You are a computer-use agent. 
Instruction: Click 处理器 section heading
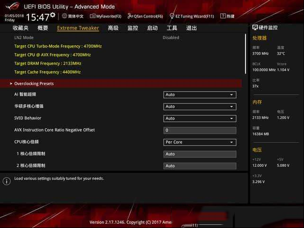(x=259, y=38)
